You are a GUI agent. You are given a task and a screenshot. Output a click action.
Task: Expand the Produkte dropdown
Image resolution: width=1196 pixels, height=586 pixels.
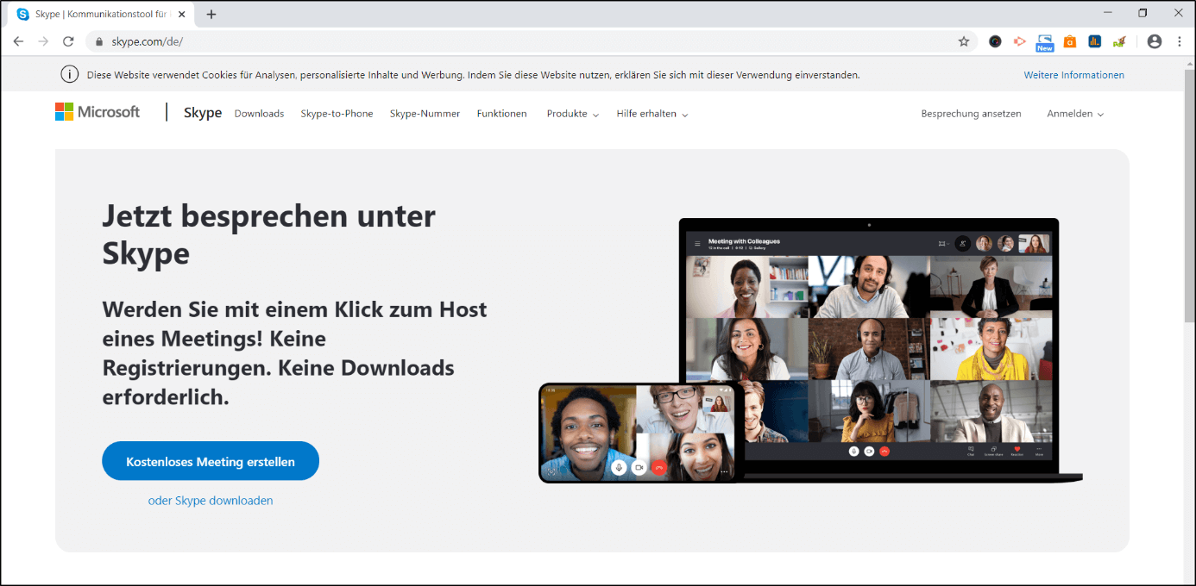click(x=573, y=114)
